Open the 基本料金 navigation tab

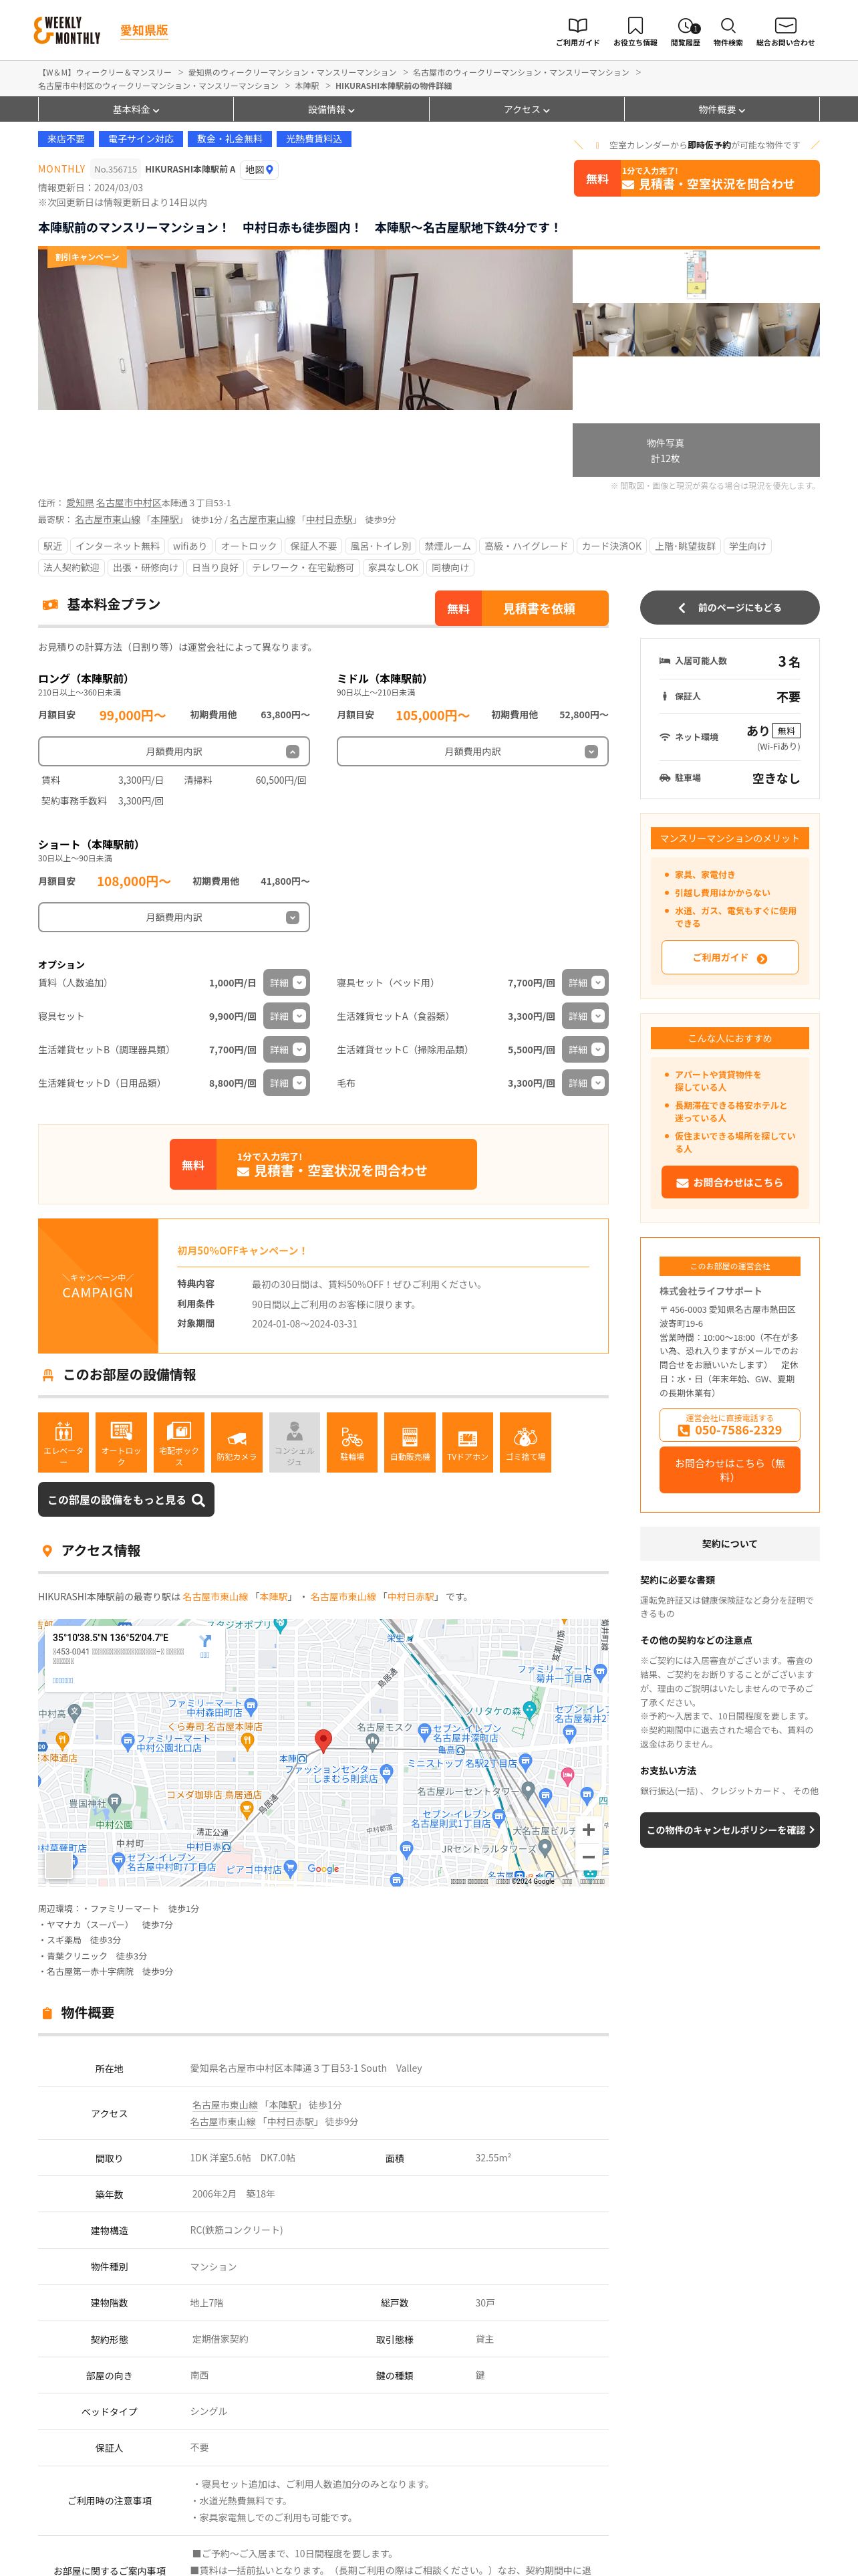tap(135, 110)
